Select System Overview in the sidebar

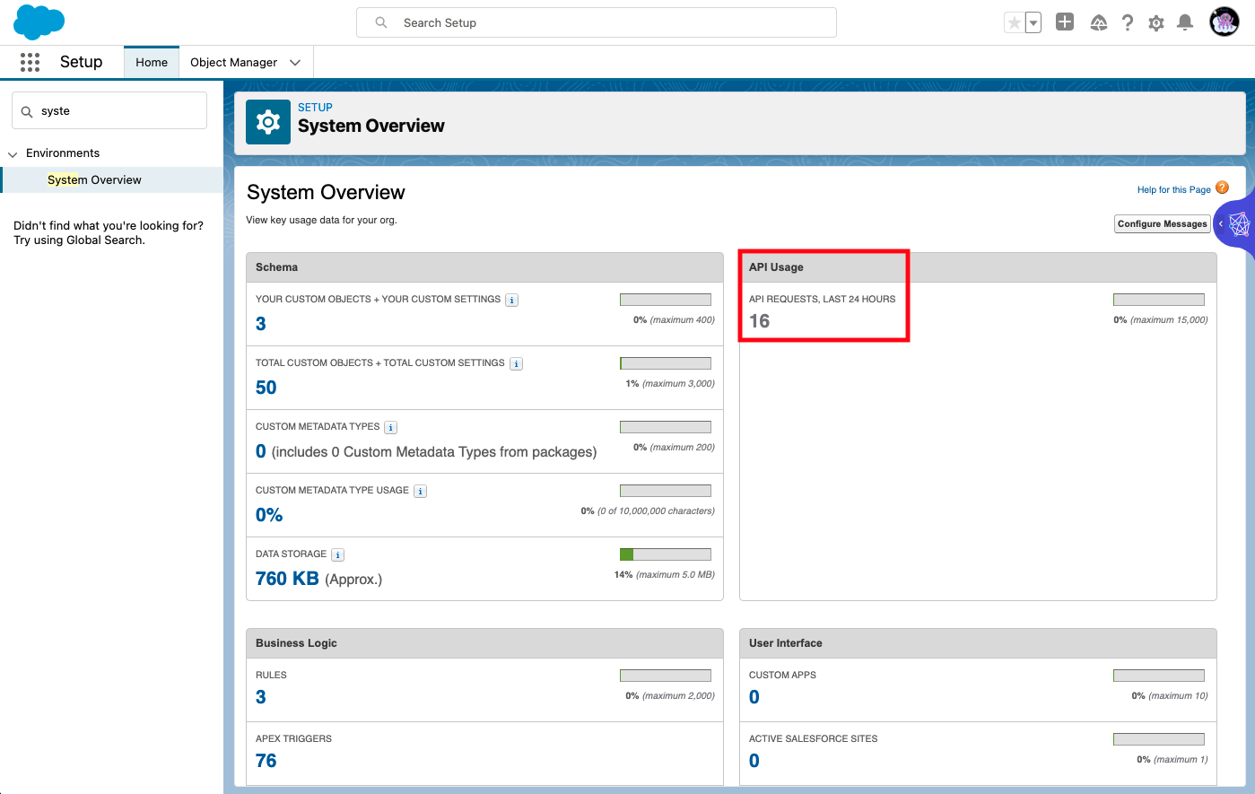94,180
